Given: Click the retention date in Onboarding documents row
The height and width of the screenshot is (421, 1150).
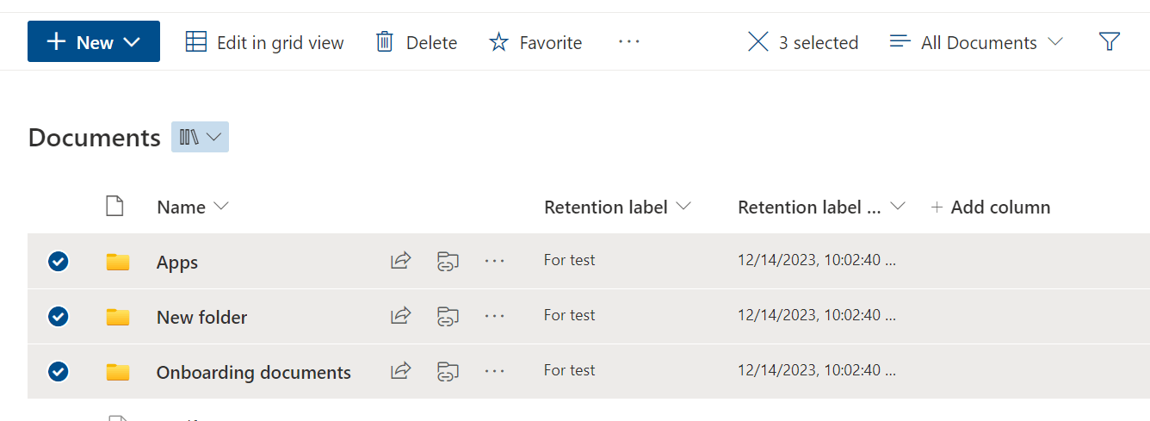Looking at the screenshot, I should click(817, 370).
